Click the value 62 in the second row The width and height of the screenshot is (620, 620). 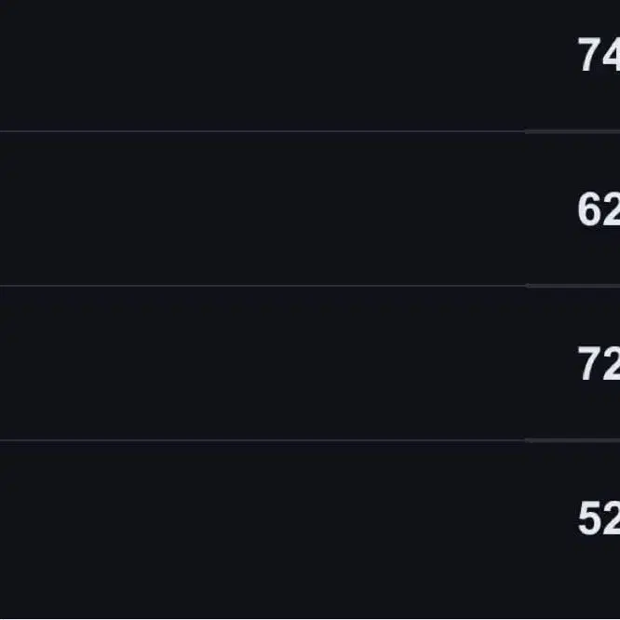pyautogui.click(x=599, y=210)
